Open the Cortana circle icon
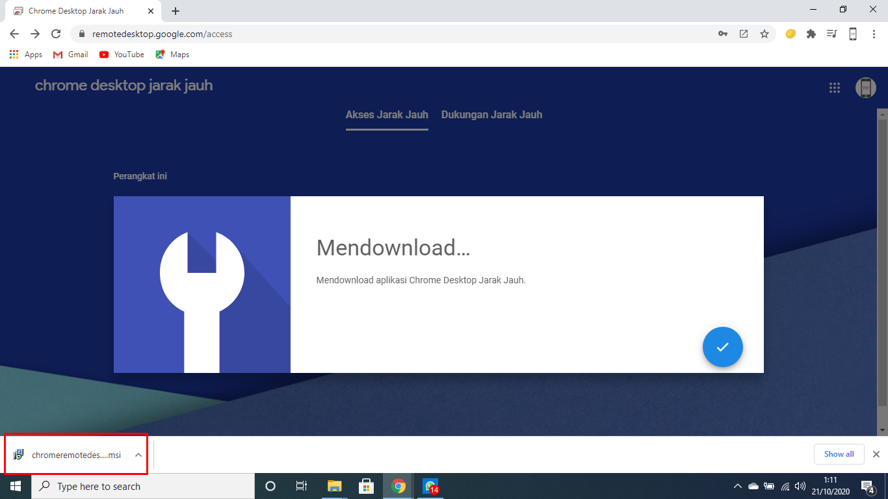The height and width of the screenshot is (499, 888). (270, 486)
